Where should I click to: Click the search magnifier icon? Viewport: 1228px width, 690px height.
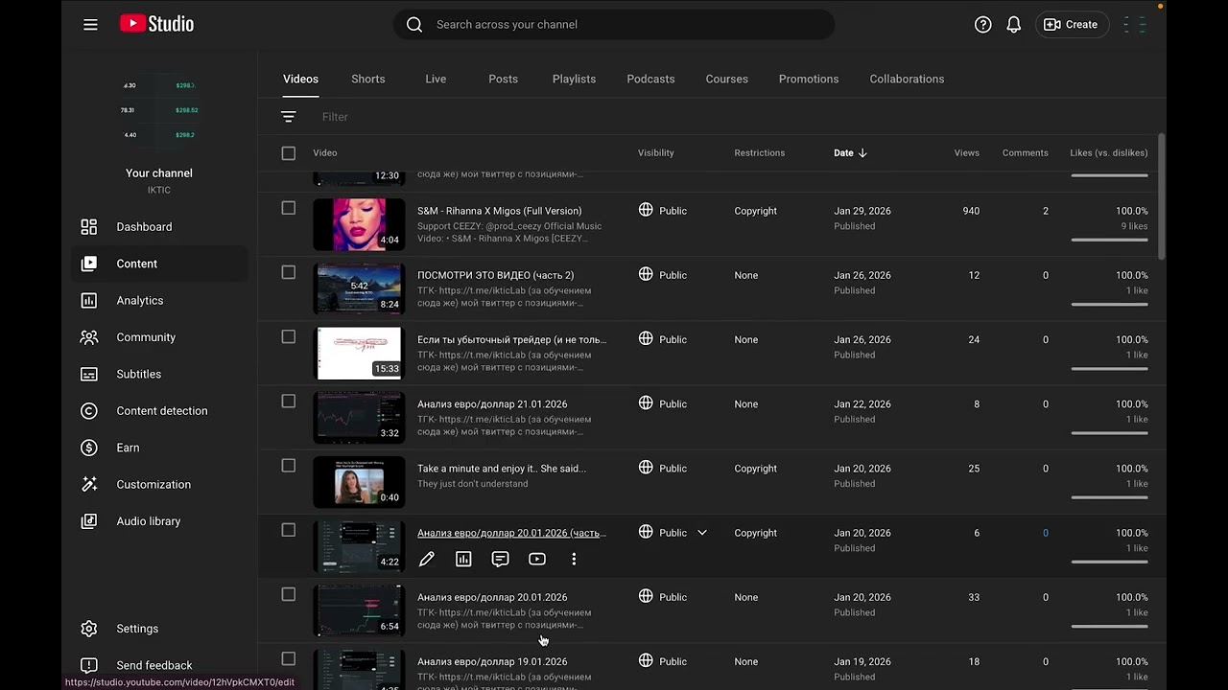414,25
